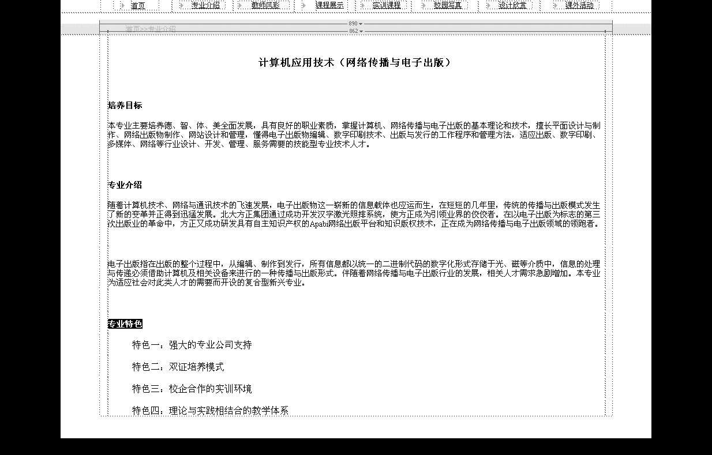
Task: Open the 实训课程 navigation link
Action: tap(386, 6)
